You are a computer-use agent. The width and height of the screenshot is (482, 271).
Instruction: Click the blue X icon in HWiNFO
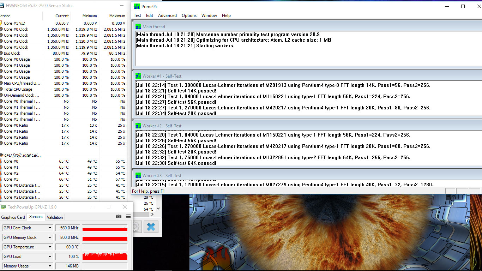[x=151, y=227]
